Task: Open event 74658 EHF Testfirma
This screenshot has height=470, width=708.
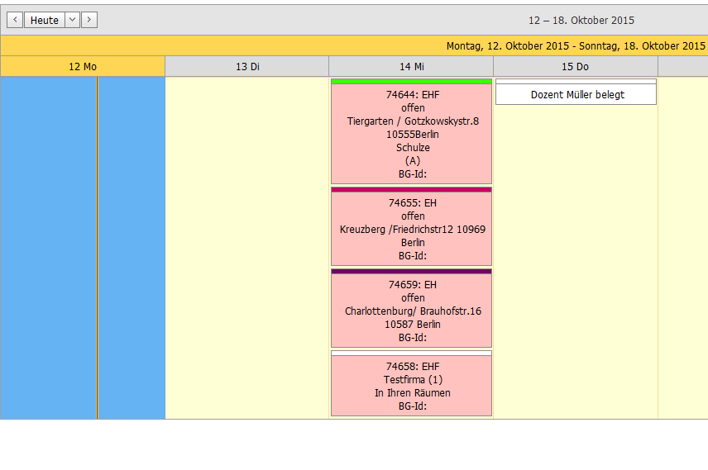Action: 411,386
